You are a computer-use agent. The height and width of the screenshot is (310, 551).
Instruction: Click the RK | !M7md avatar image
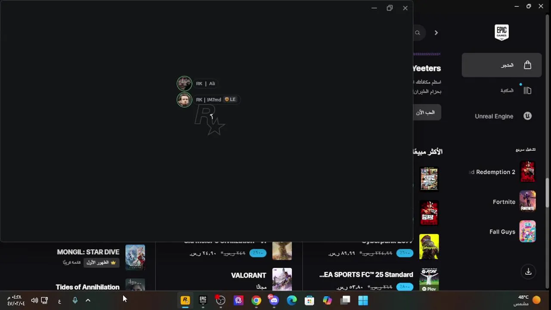coord(184,100)
